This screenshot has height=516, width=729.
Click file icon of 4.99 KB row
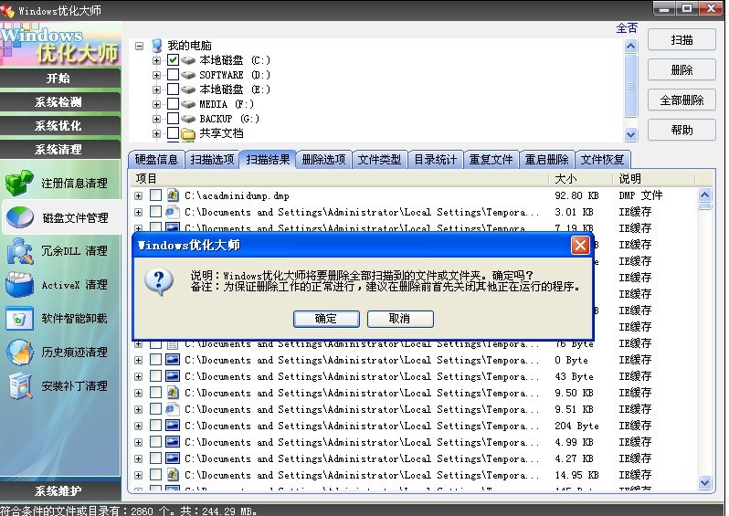[x=173, y=442]
